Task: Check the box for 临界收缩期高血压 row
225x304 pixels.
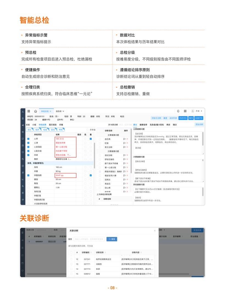Action: 71,259
